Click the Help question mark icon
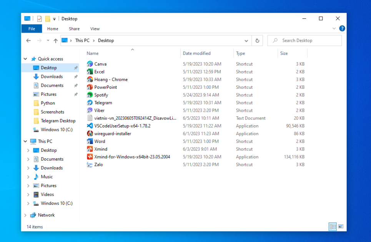 click(342, 28)
